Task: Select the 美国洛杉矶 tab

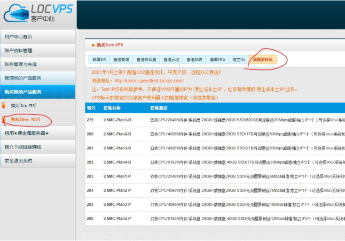Action: [263, 60]
